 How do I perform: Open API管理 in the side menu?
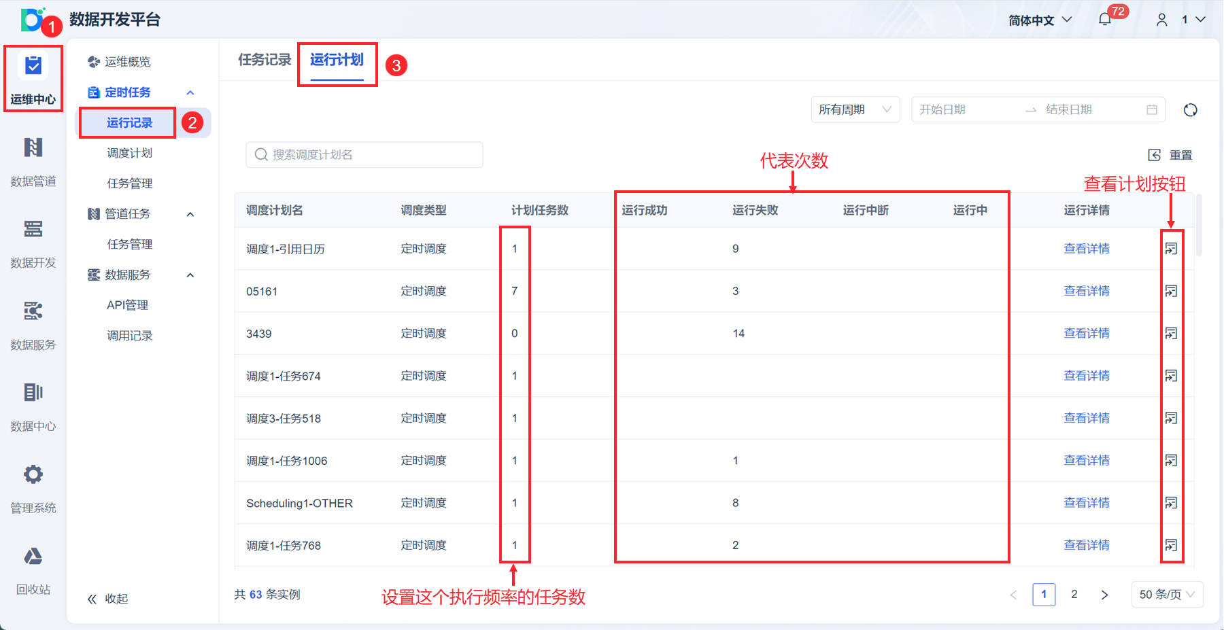click(128, 305)
